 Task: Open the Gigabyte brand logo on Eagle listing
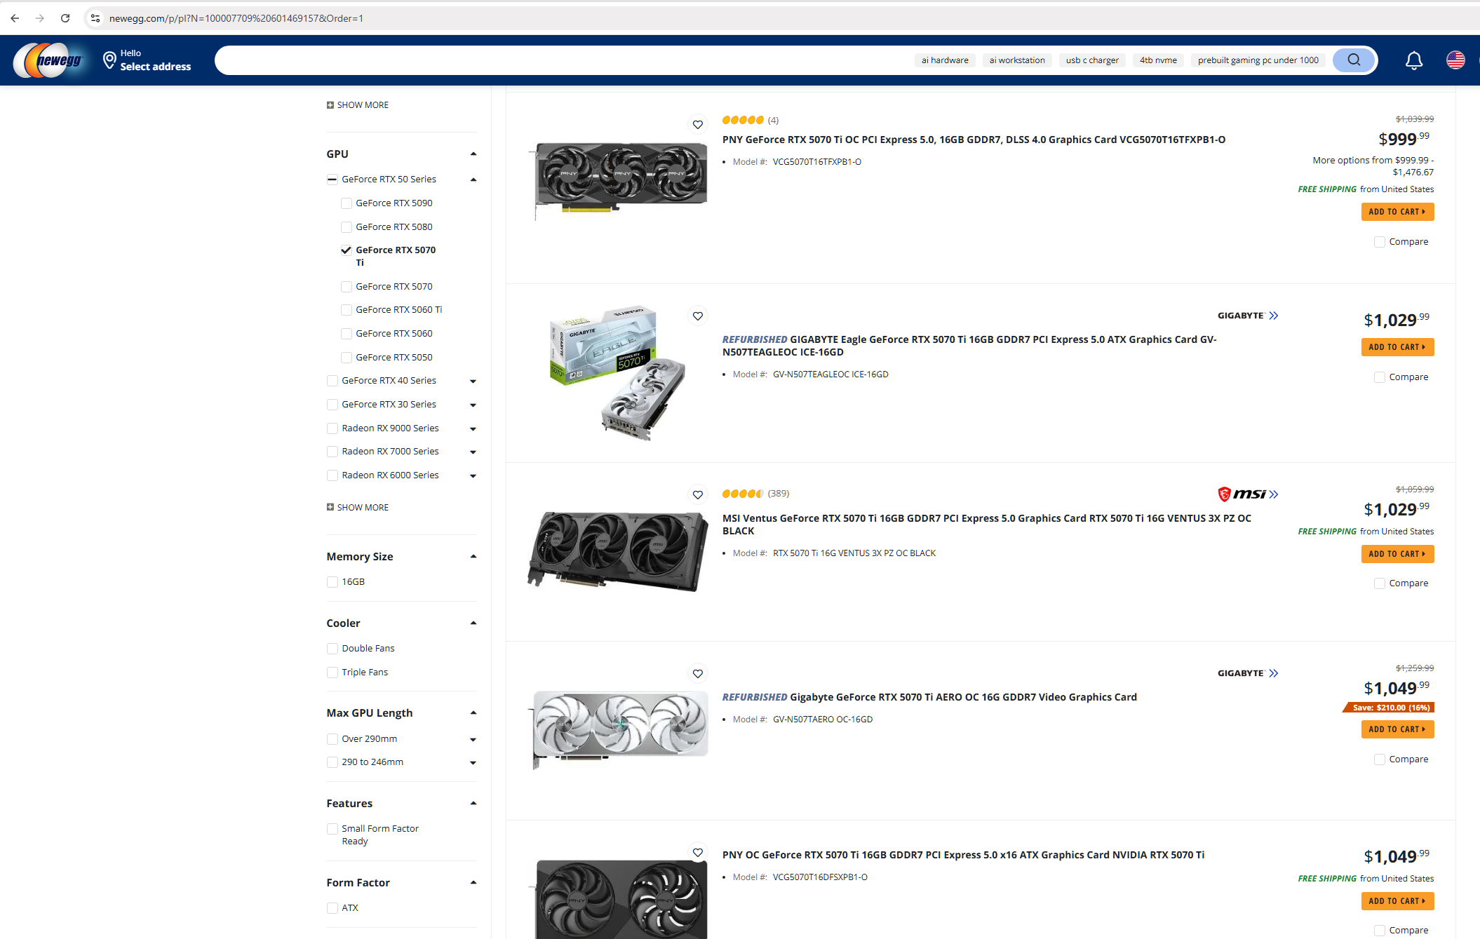click(x=1248, y=316)
